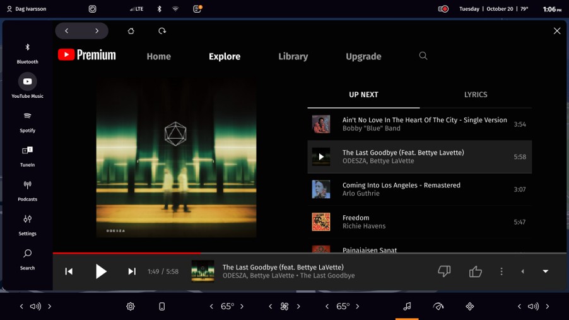Toggle thumbs up on current song
Image resolution: width=569 pixels, height=320 pixels.
point(475,271)
